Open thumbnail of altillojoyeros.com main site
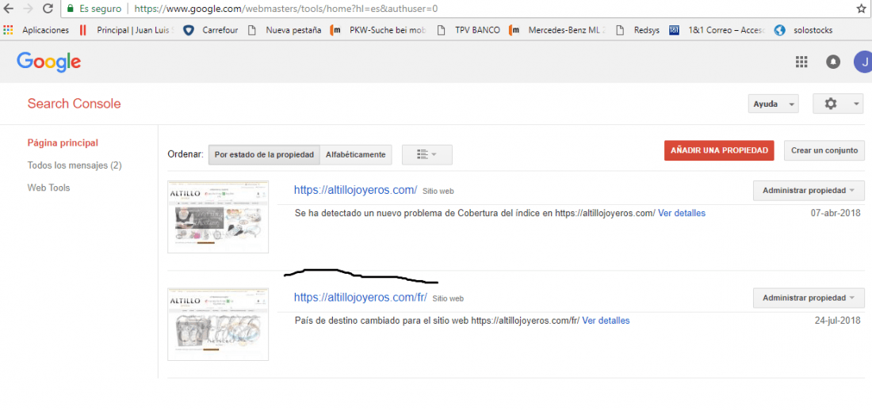 tap(218, 217)
